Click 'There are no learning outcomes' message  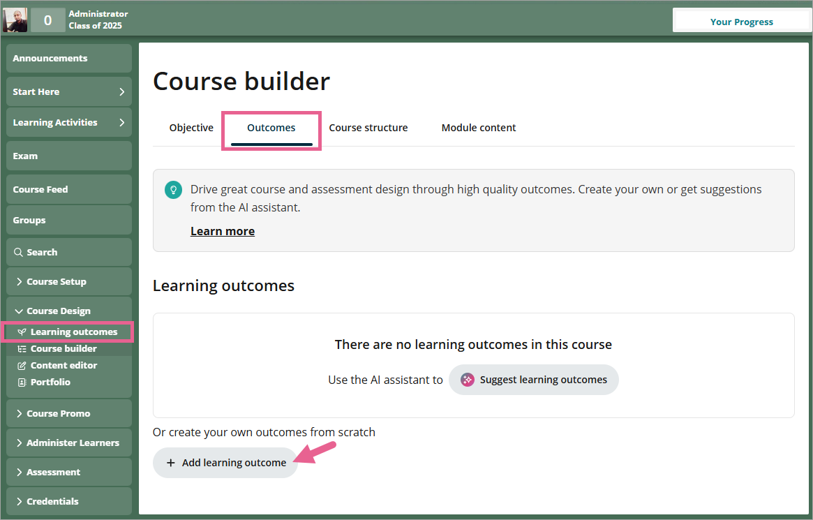tap(473, 344)
